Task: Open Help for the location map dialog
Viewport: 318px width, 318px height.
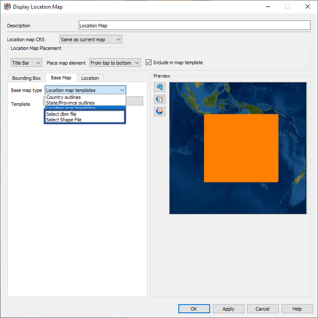Action: pyautogui.click(x=297, y=309)
